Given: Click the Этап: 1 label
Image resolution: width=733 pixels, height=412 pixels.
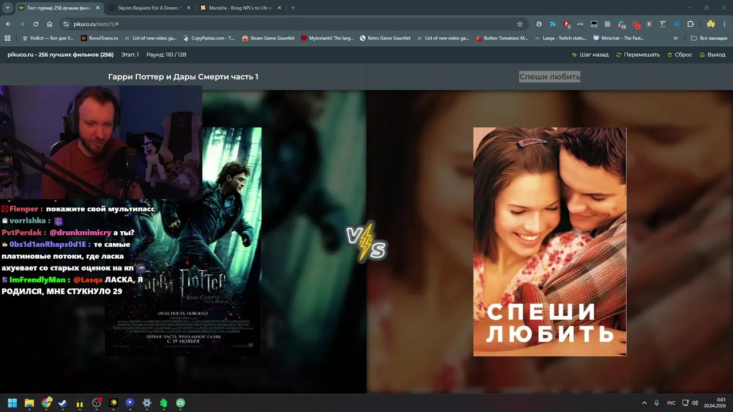Looking at the screenshot, I should 130,55.
